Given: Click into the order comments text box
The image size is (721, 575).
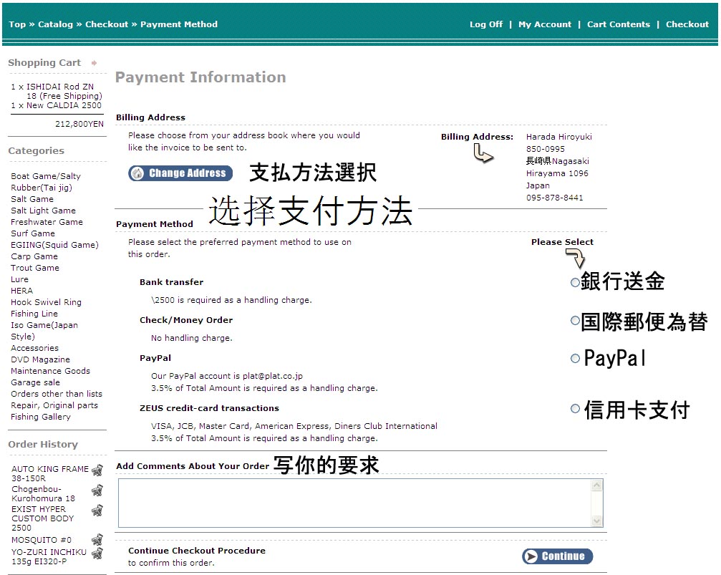Looking at the screenshot, I should [x=354, y=503].
